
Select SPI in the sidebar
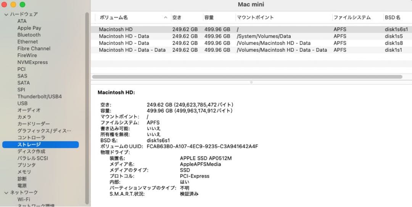tap(21, 90)
